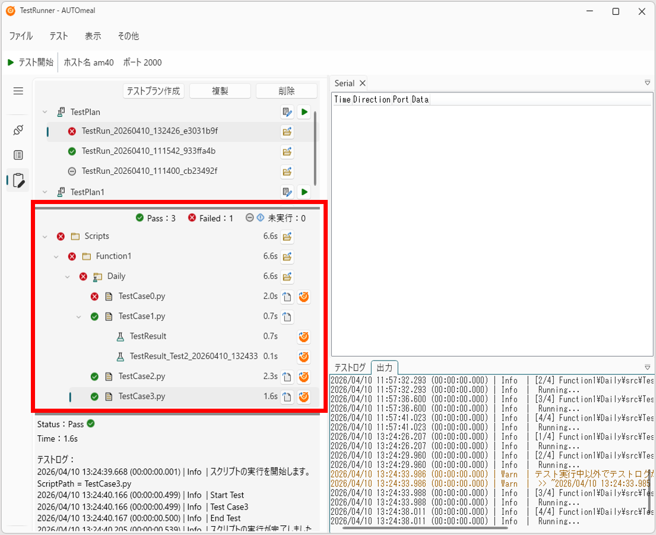
Task: Open the orange result icon for TestCase0.py
Action: point(304,297)
